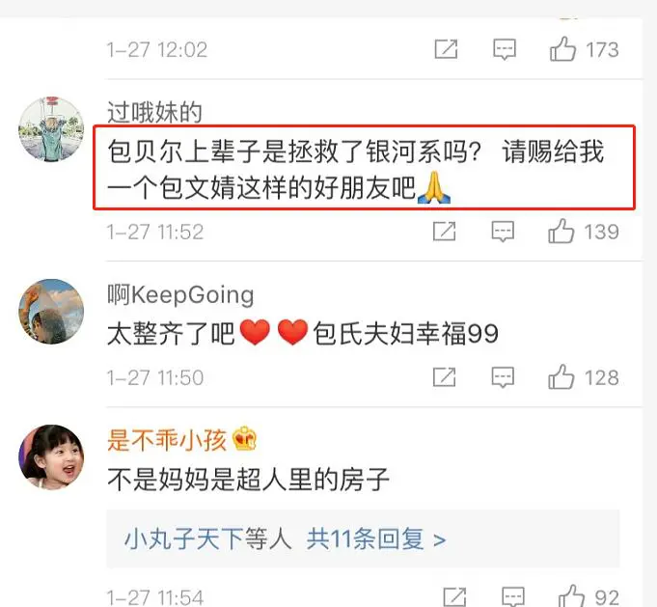Like 啊KeepGoing's comment with 128 likes
Viewport: 657px width, 607px height.
561,377
